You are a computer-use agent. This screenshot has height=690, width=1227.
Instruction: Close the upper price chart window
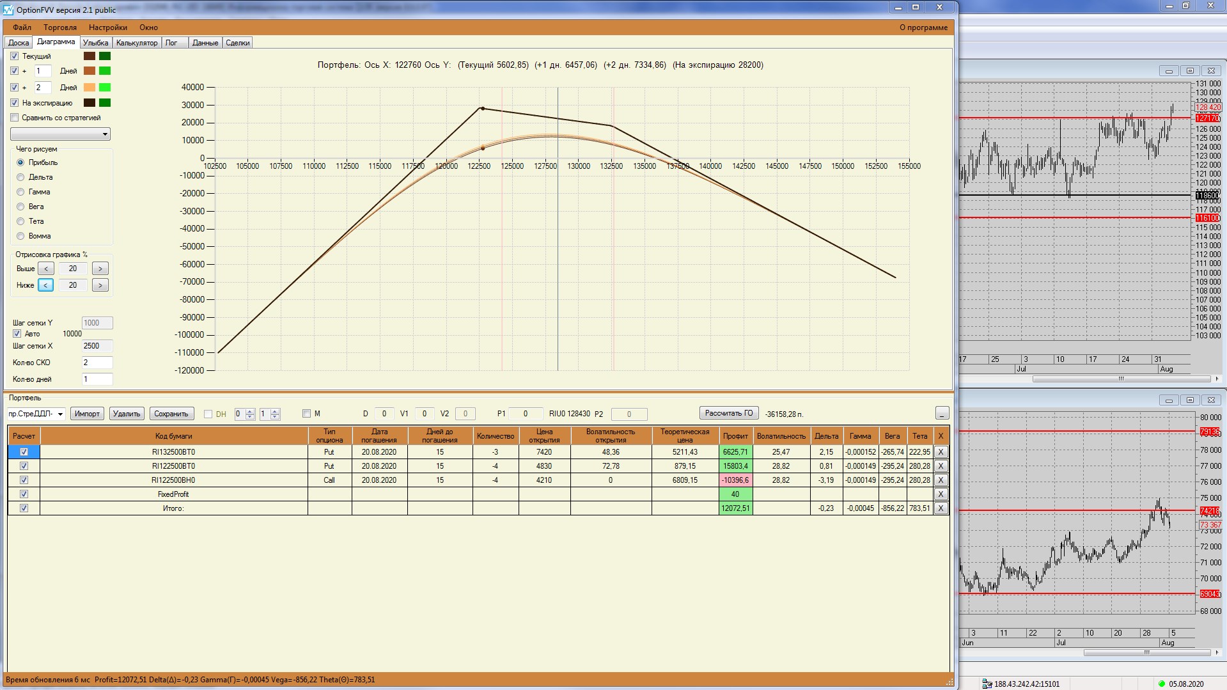1211,71
